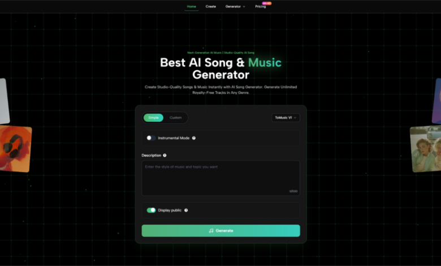
Task: Open the purple album card at right edge
Action: pyautogui.click(x=437, y=101)
